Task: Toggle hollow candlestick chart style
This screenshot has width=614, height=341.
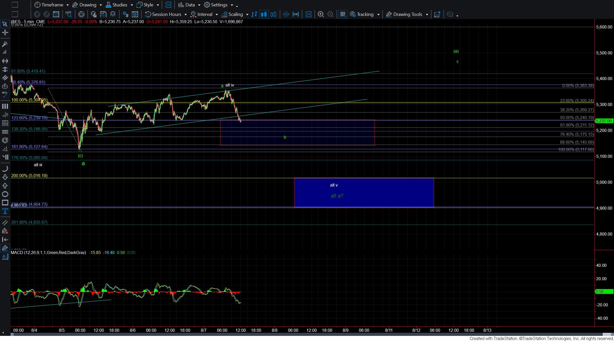Action: (273, 14)
